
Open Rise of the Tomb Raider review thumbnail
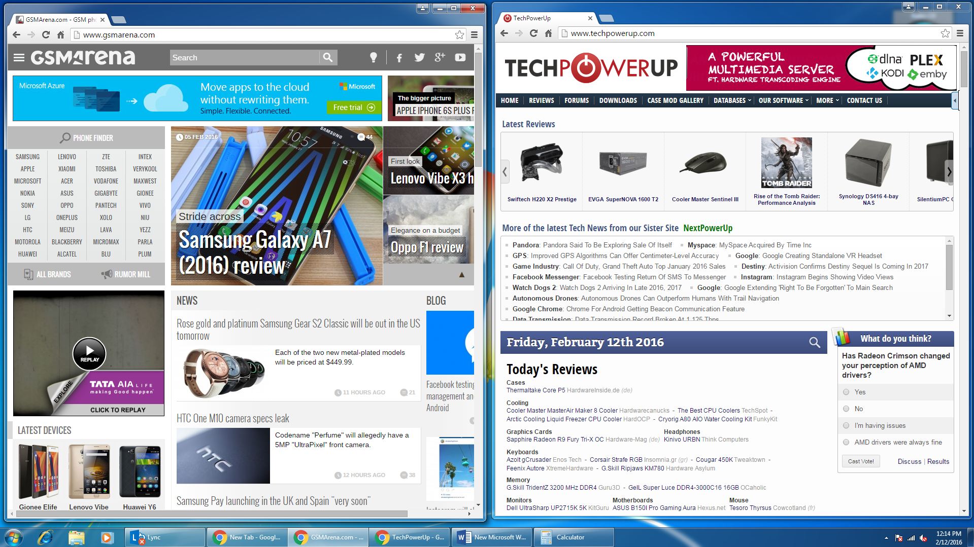pos(786,162)
